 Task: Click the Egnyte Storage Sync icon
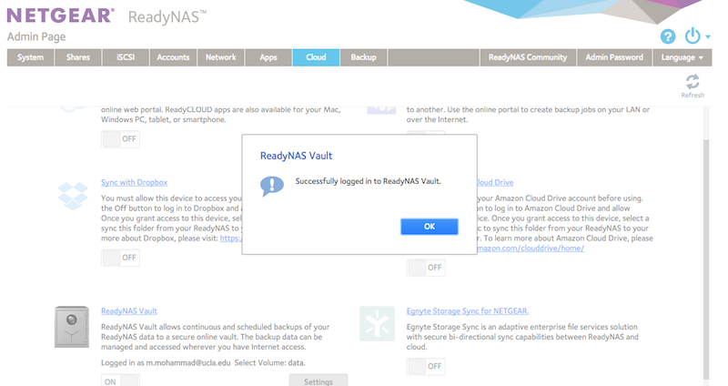point(377,324)
